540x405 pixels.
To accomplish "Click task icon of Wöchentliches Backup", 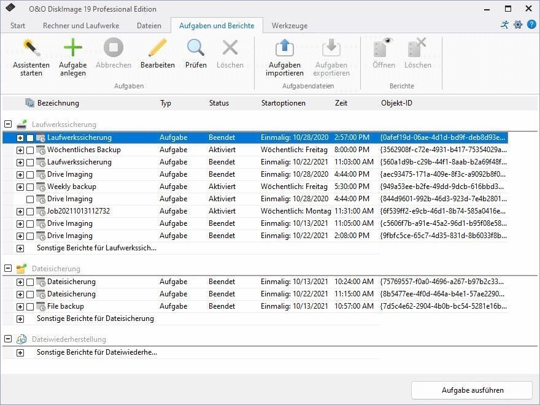I will point(40,150).
